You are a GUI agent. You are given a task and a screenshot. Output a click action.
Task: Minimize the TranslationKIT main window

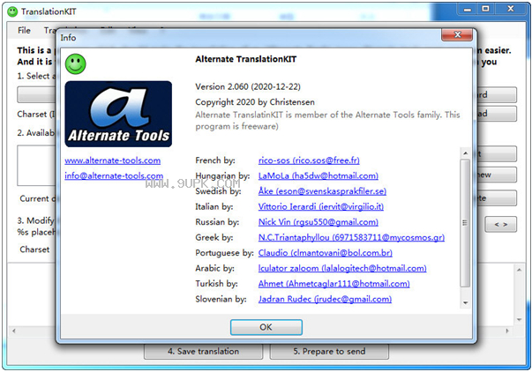click(x=468, y=9)
